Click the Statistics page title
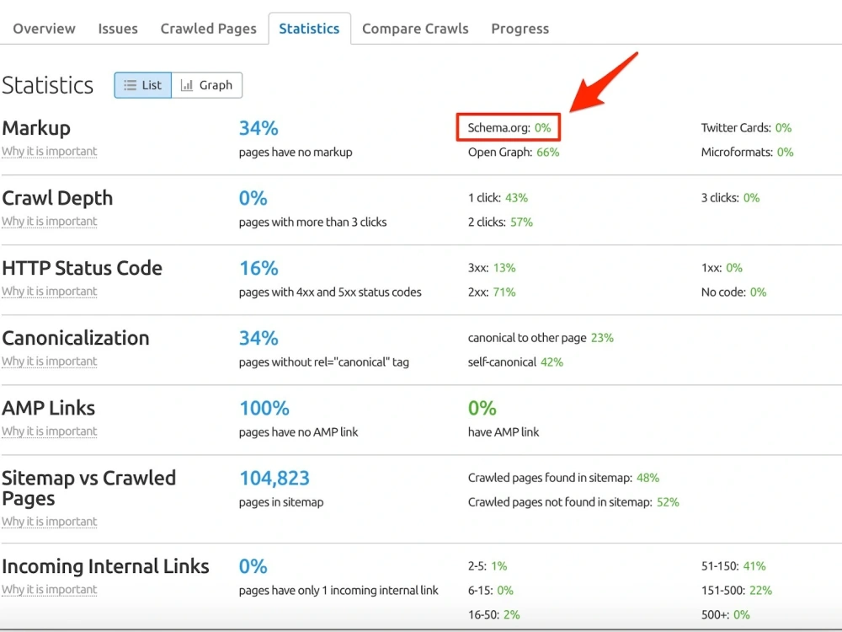The image size is (842, 632). coord(48,85)
